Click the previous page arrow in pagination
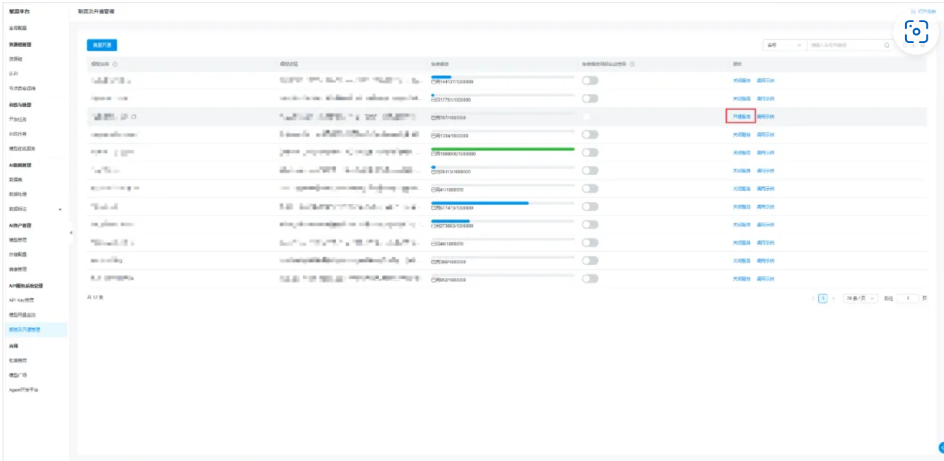Image resolution: width=944 pixels, height=461 pixels. pyautogui.click(x=813, y=298)
